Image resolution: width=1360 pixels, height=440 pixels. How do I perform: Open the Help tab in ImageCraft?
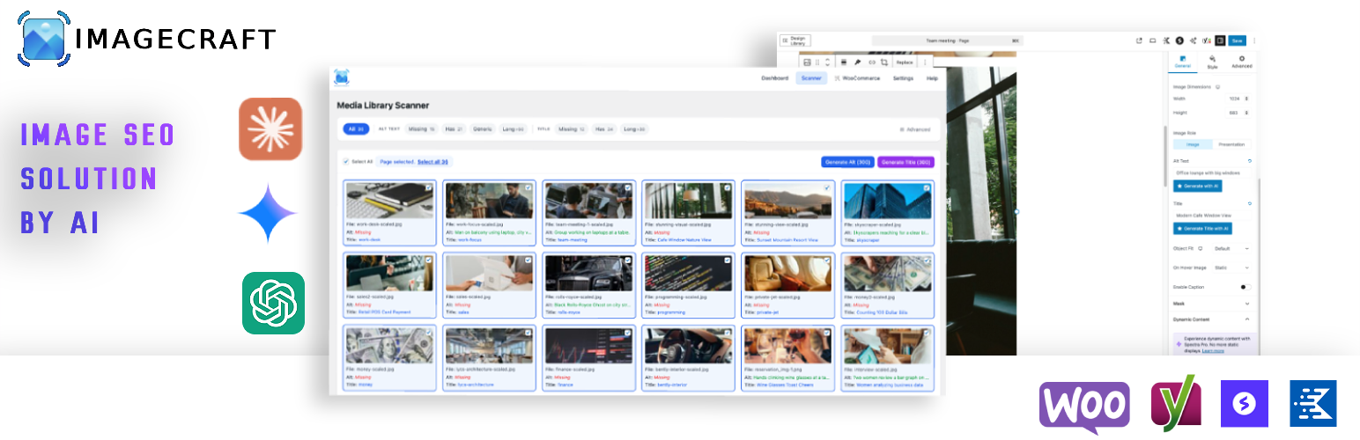click(932, 78)
